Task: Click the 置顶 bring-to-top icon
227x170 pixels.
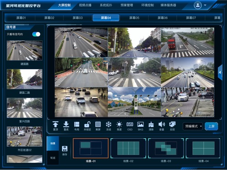Action: tap(55, 126)
